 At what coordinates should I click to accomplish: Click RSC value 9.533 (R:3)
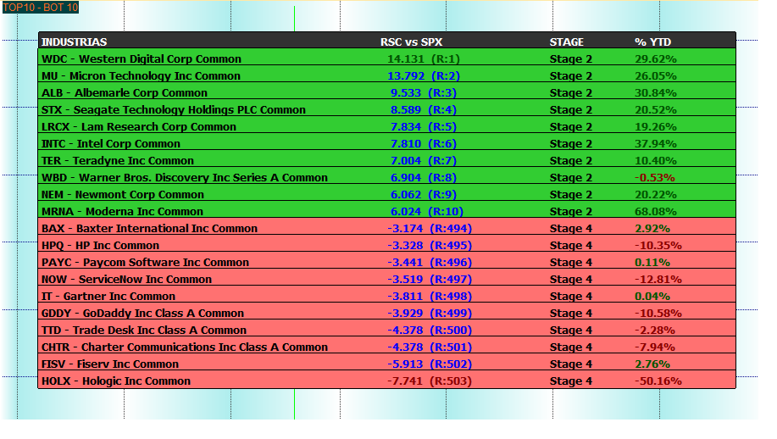tap(423, 92)
